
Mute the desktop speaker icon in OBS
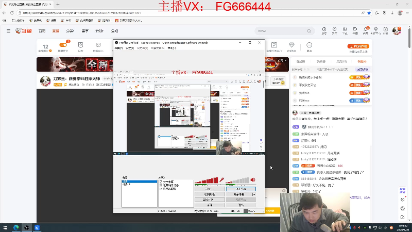coord(253,180)
